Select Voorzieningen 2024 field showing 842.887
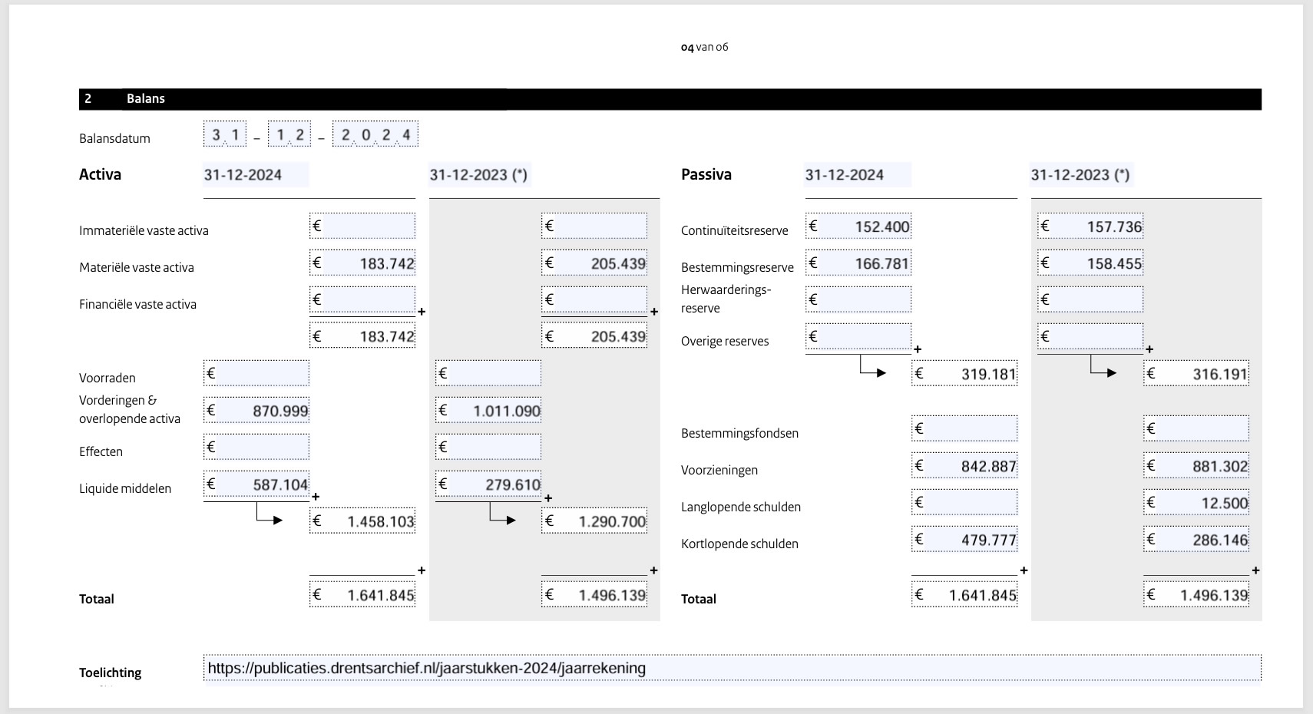 click(x=964, y=465)
